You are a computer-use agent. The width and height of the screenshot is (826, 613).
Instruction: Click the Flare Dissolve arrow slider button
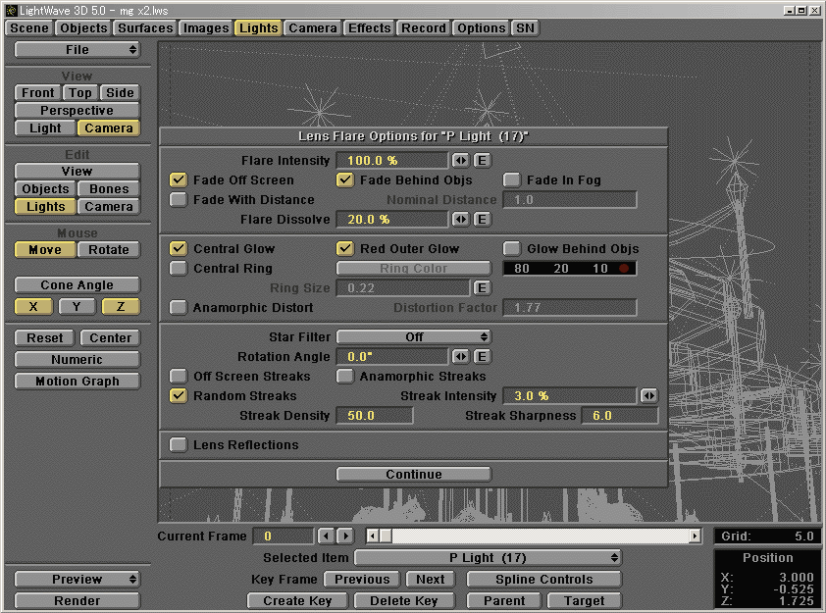point(460,219)
